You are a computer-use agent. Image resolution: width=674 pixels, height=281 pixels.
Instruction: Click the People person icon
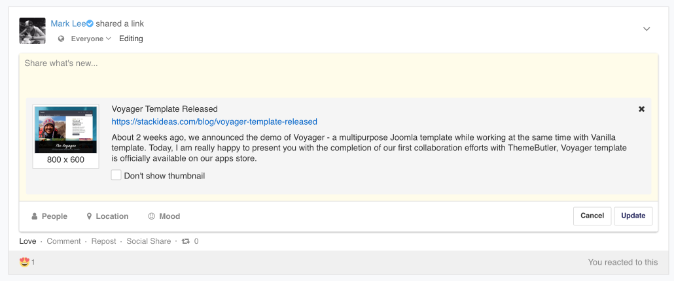pyautogui.click(x=35, y=216)
